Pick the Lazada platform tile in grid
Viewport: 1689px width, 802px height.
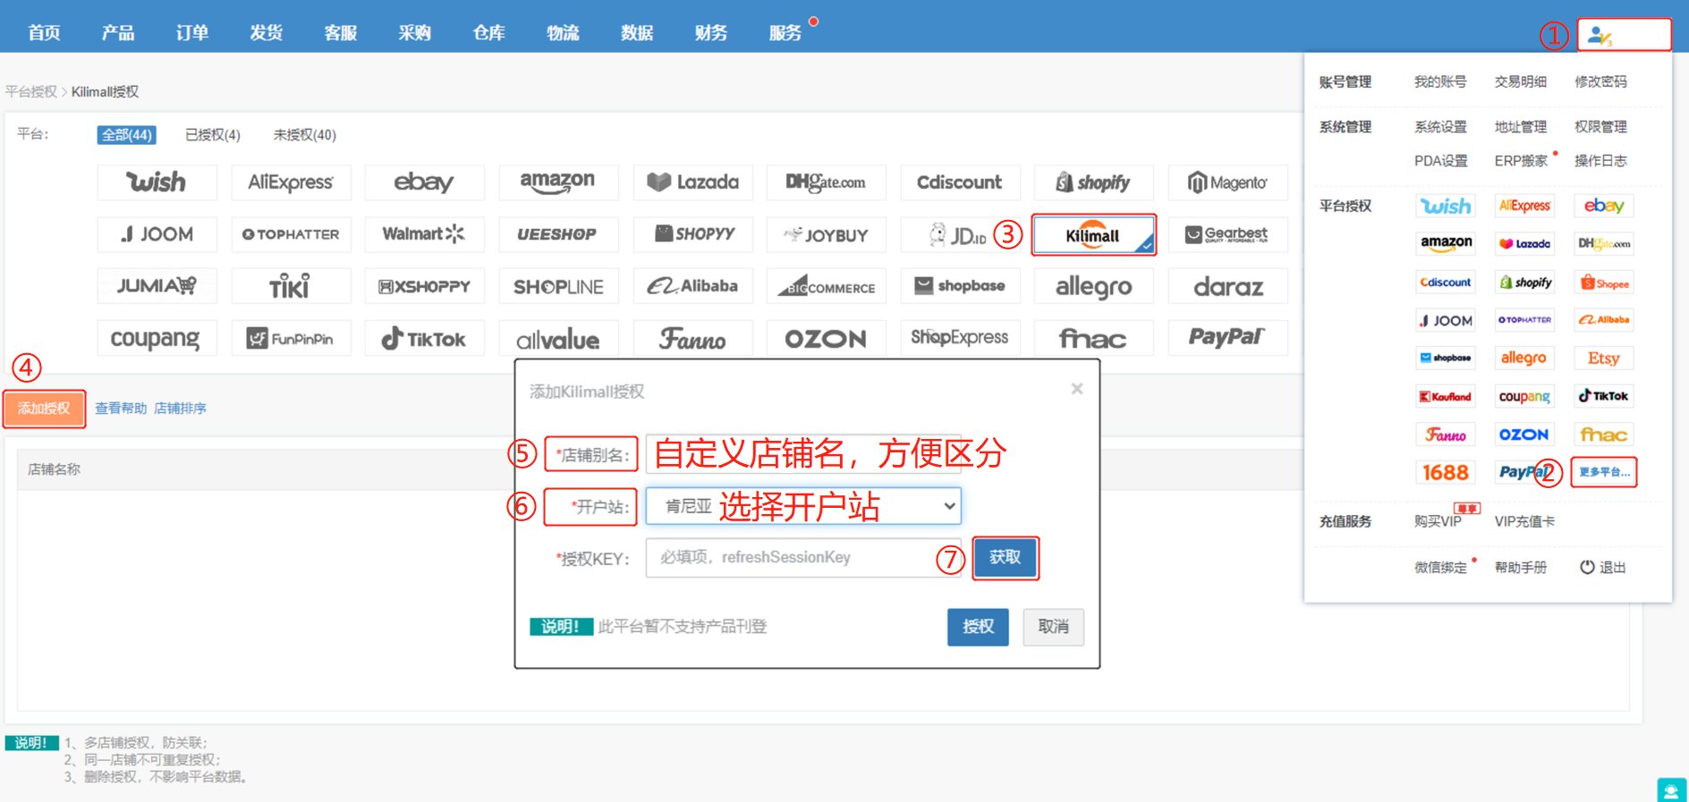point(692,182)
